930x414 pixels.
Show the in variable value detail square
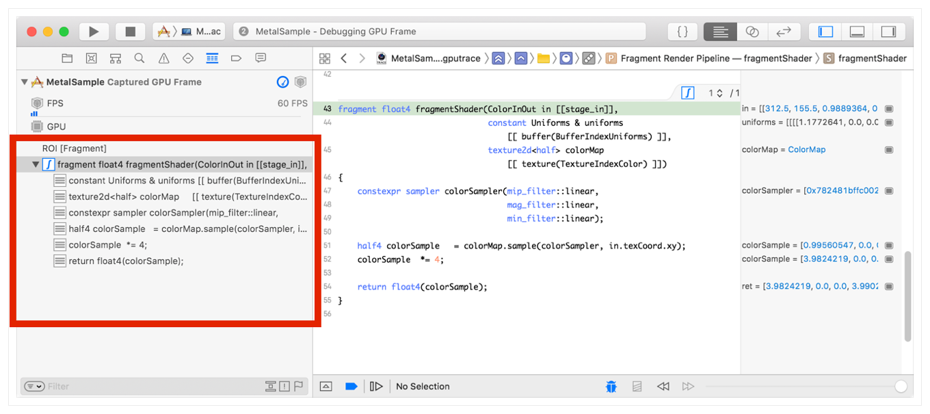(x=889, y=109)
